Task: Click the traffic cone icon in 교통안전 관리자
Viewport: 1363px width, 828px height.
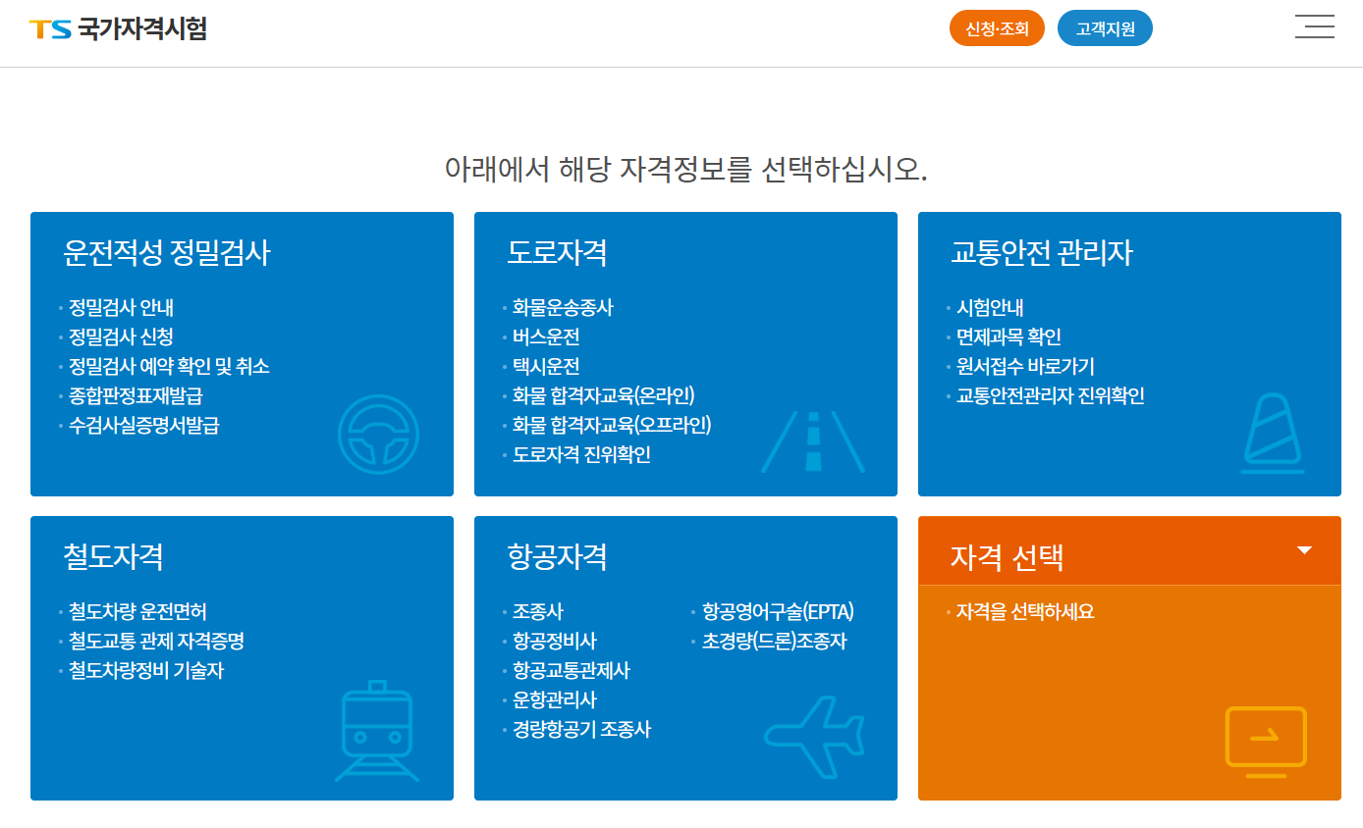Action: [x=1273, y=435]
